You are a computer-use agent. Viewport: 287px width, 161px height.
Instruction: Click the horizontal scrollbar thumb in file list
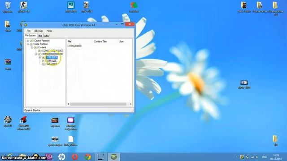pyautogui.click(x=98, y=104)
